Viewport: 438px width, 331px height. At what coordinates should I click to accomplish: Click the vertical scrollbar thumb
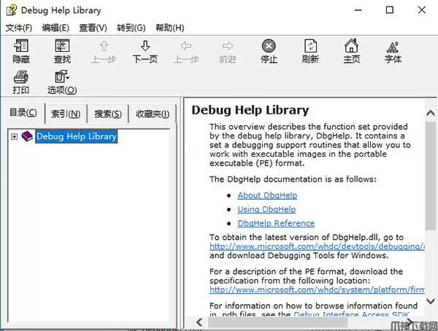[431, 176]
